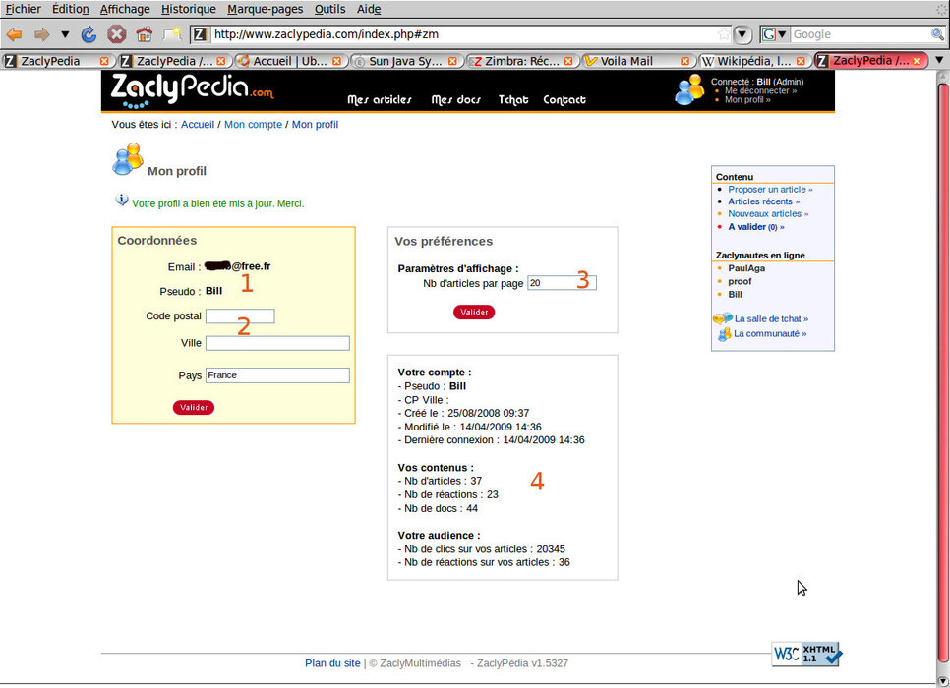
Task: Close the Voila Mail tab
Action: tap(686, 61)
